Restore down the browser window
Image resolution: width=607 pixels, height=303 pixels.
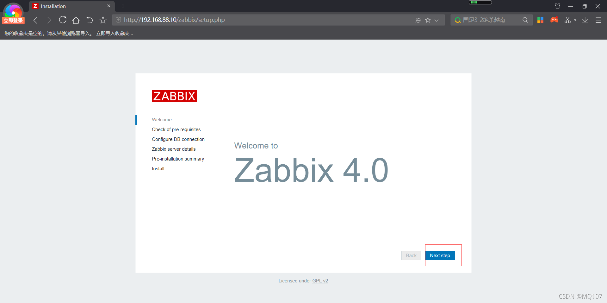(584, 6)
